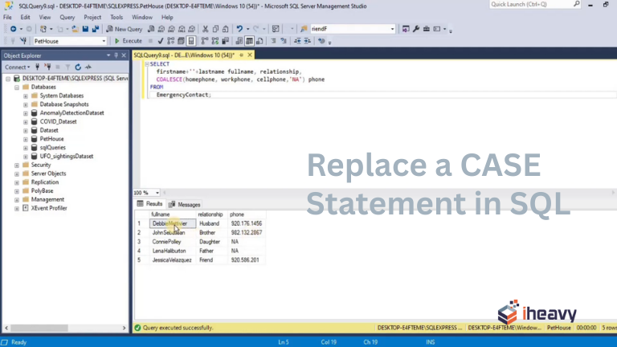Click Display Estimated Execution Plan icon

click(x=171, y=41)
